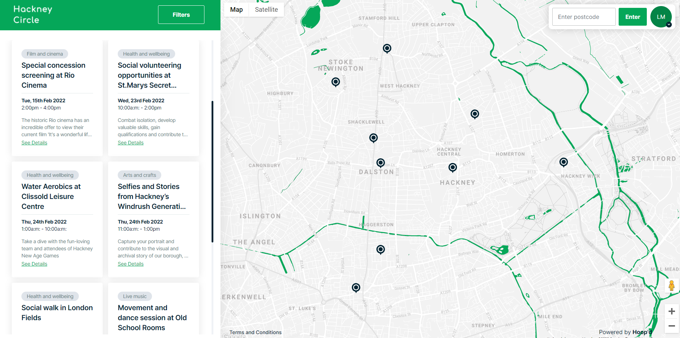Submit postcode with Enter button

pyautogui.click(x=633, y=17)
